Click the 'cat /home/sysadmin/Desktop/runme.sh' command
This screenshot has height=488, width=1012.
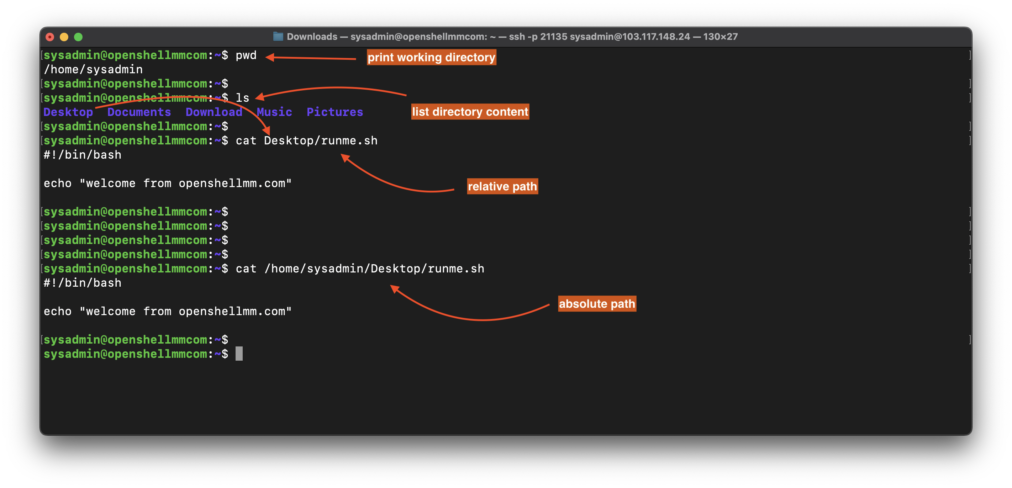360,269
